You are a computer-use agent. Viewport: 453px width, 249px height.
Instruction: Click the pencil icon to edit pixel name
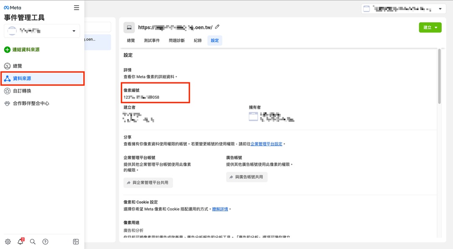click(217, 27)
